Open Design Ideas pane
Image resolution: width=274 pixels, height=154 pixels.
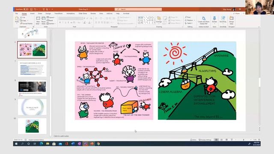[x=232, y=20]
